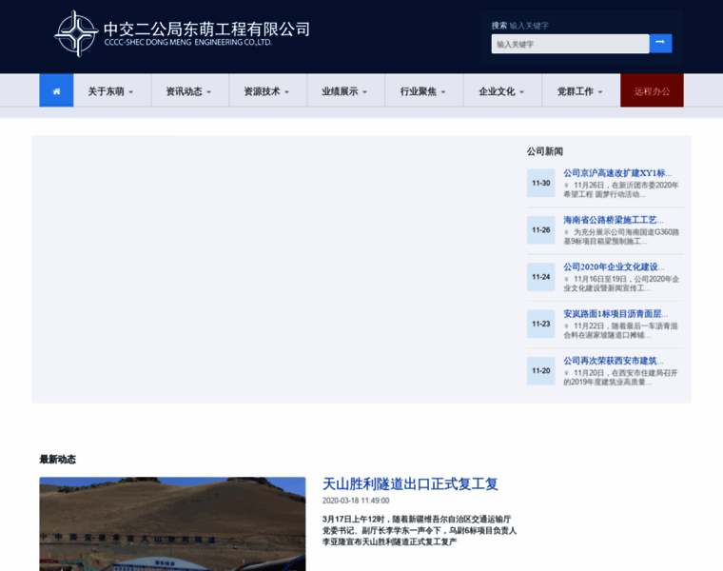723x571 pixels.
Task: Click the 党群工作 navigation item
Action: point(579,91)
